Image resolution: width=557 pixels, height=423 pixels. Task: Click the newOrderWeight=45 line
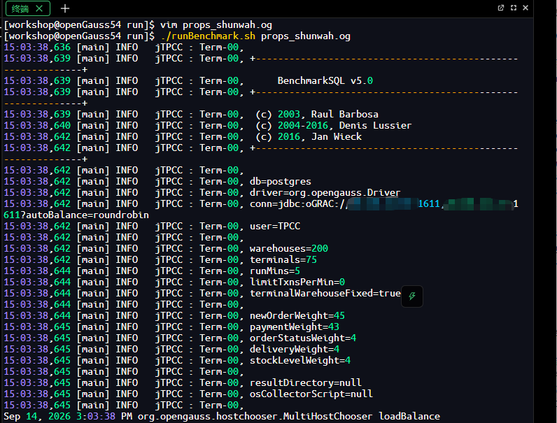[297, 315]
